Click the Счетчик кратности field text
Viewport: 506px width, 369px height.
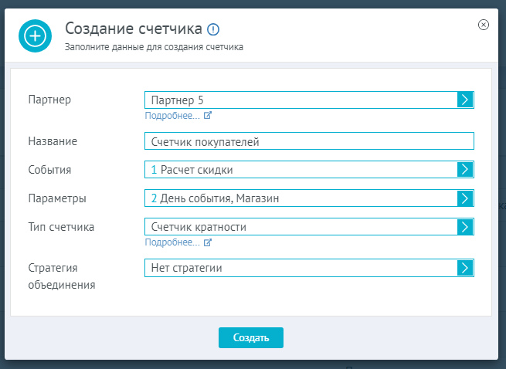click(199, 227)
